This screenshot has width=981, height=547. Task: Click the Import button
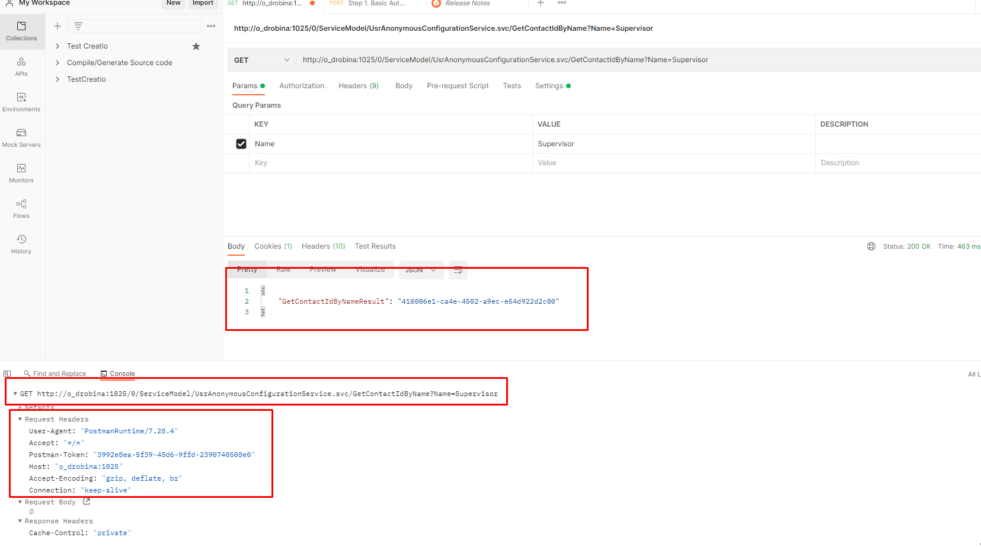(x=203, y=4)
